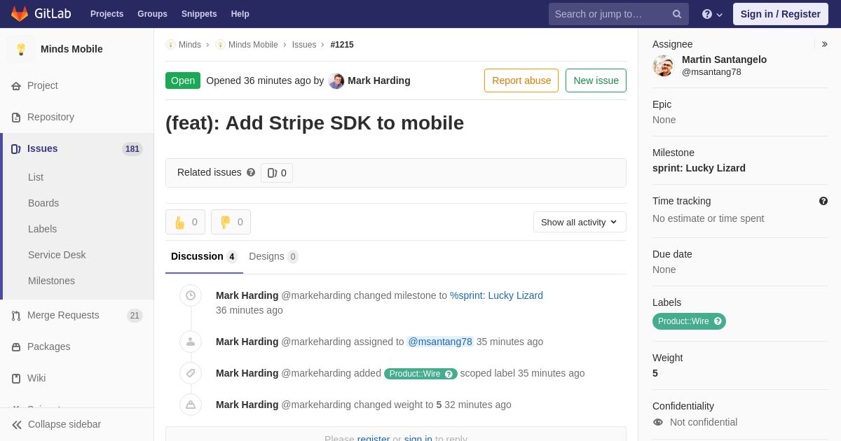Screen dimensions: 841x441
Task: Click the #1215 breadcrumb item
Action: 342,45
